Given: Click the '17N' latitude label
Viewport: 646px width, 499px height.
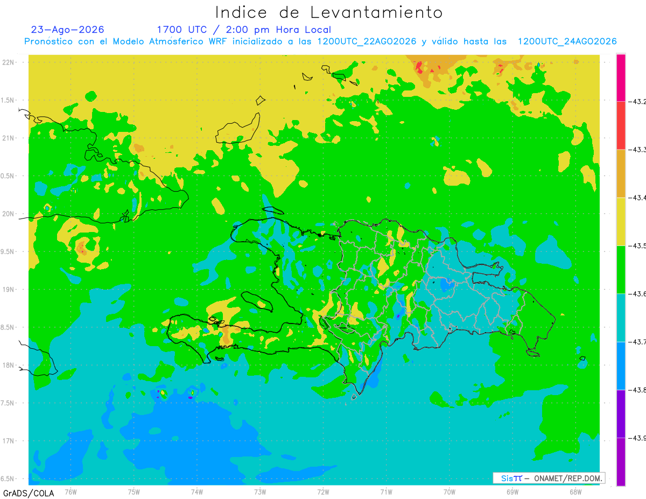Looking at the screenshot, I should [9, 441].
